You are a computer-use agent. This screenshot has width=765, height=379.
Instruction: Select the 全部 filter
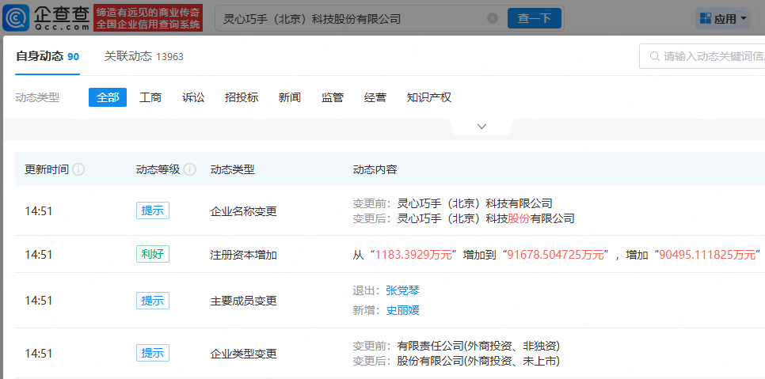tap(108, 97)
